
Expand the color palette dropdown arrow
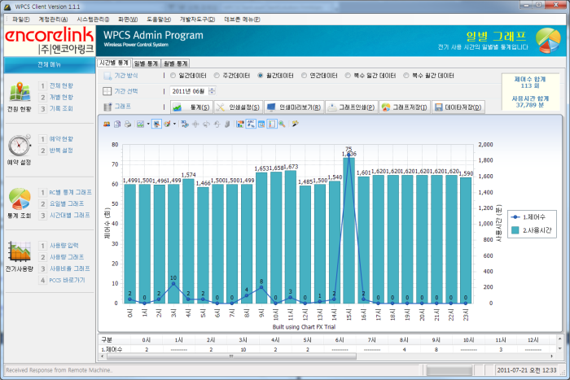174,124
